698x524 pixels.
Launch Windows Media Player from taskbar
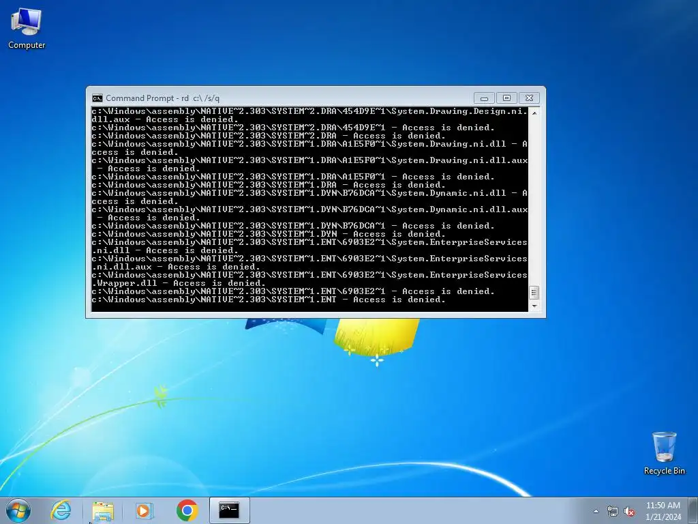pyautogui.click(x=145, y=510)
